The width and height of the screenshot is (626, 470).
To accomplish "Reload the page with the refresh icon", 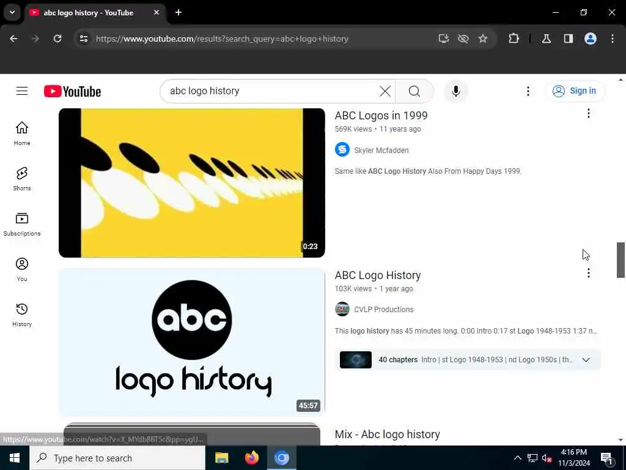I will pos(57,39).
